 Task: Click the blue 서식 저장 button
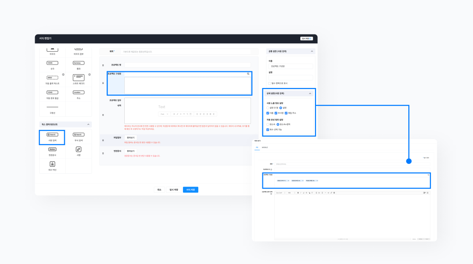pos(190,189)
